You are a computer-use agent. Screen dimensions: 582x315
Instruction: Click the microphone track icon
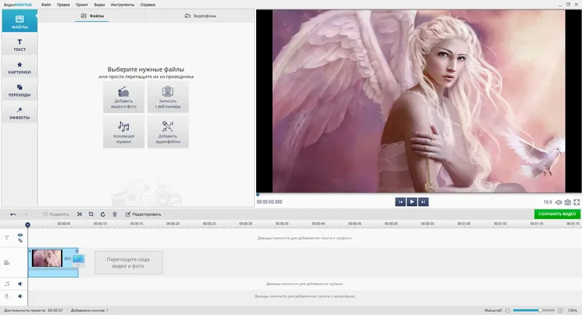coord(7,296)
